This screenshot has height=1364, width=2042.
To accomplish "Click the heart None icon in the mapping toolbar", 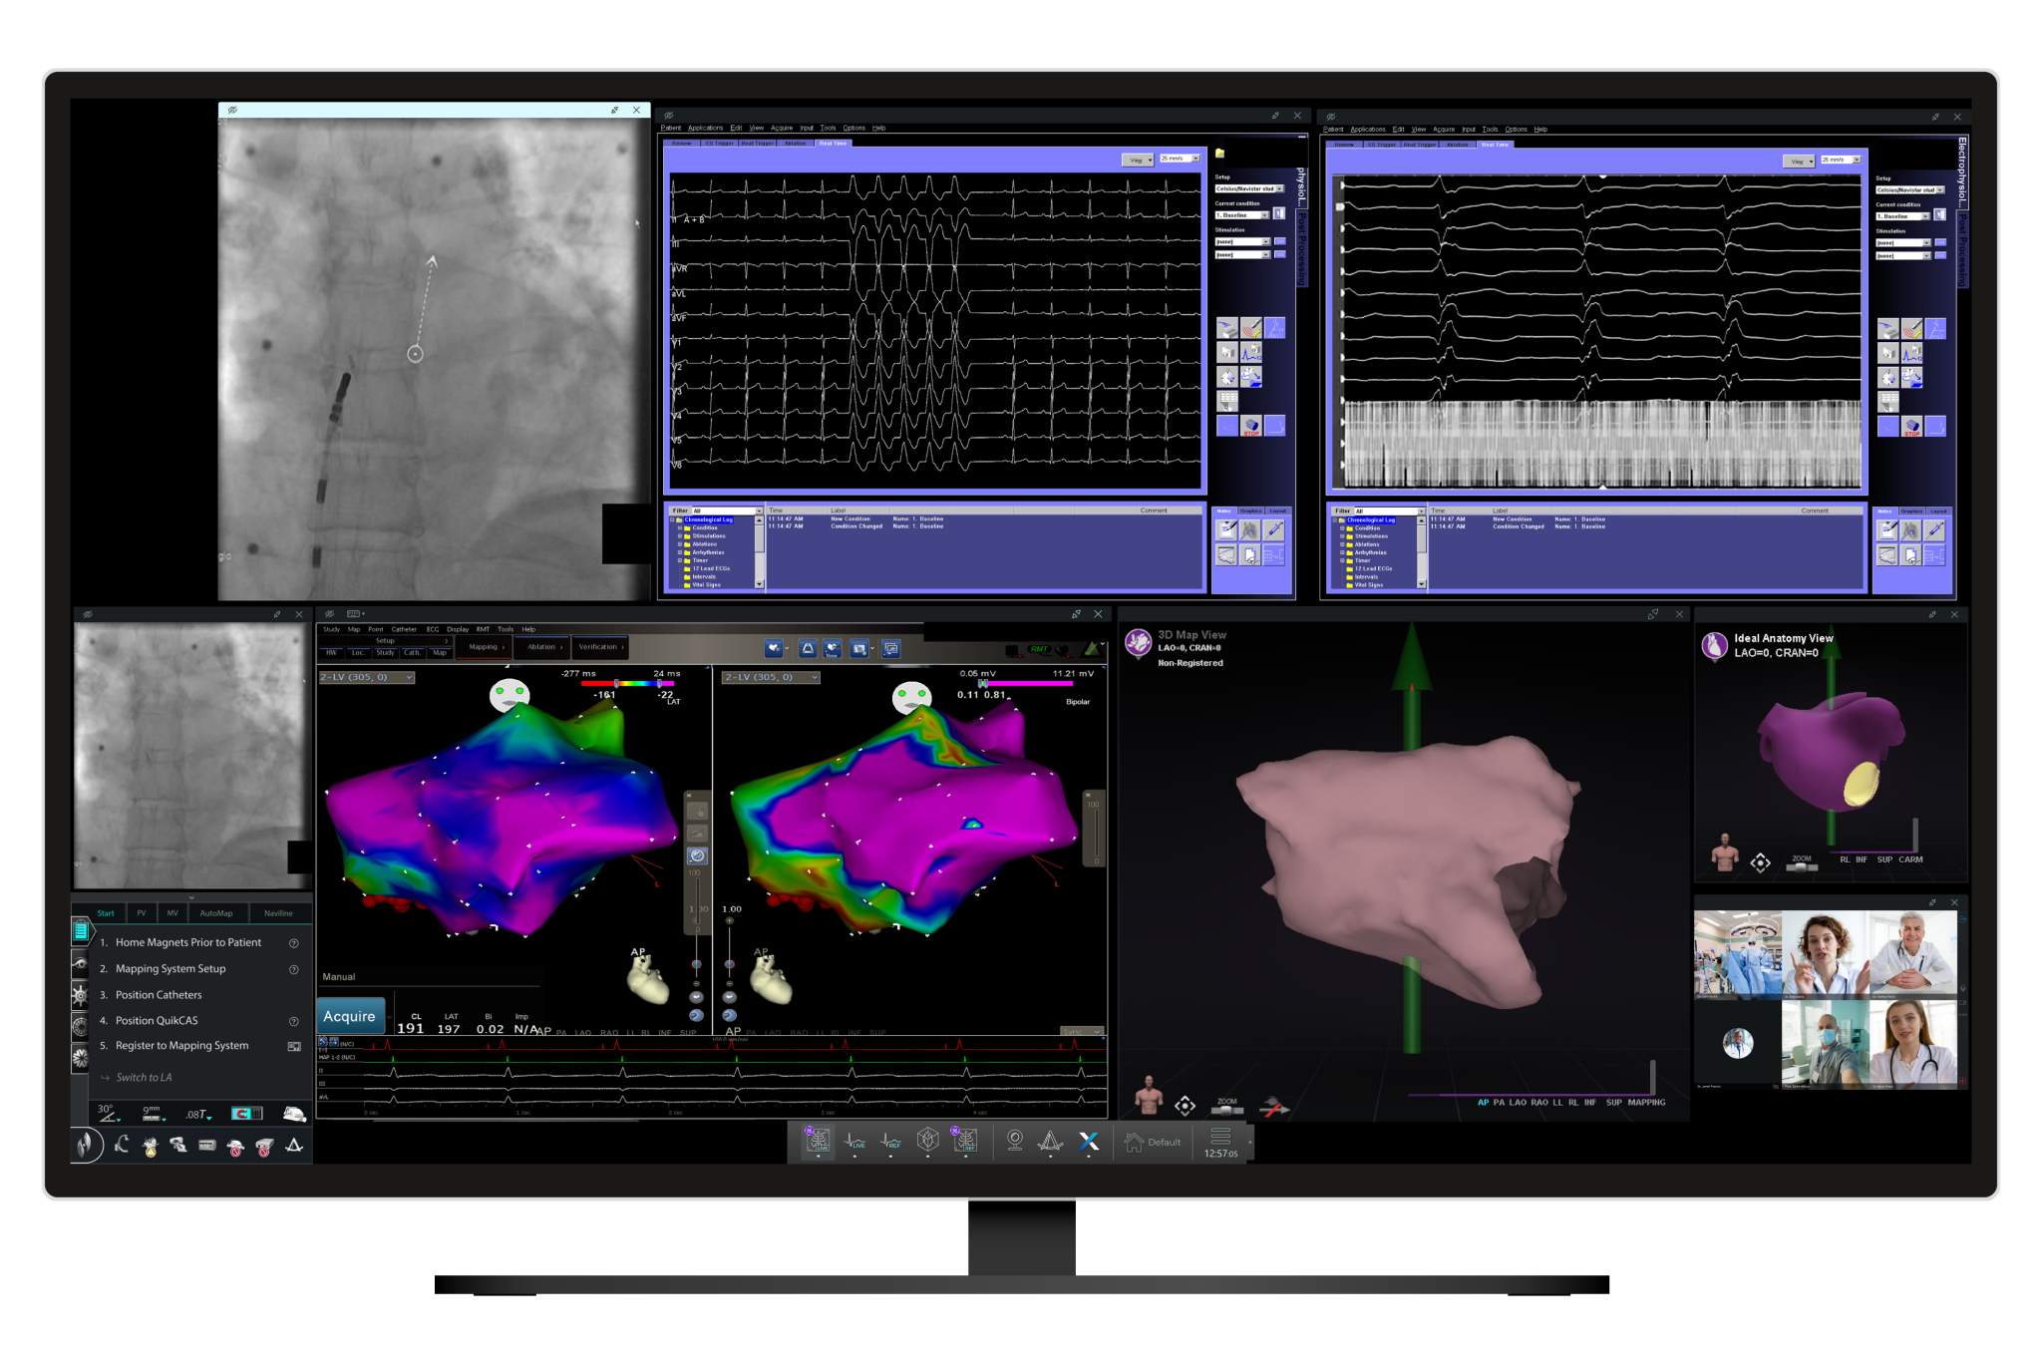I will (x=832, y=649).
